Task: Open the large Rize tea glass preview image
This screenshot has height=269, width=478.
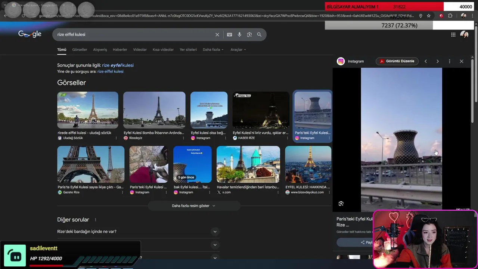Action: tap(401, 139)
